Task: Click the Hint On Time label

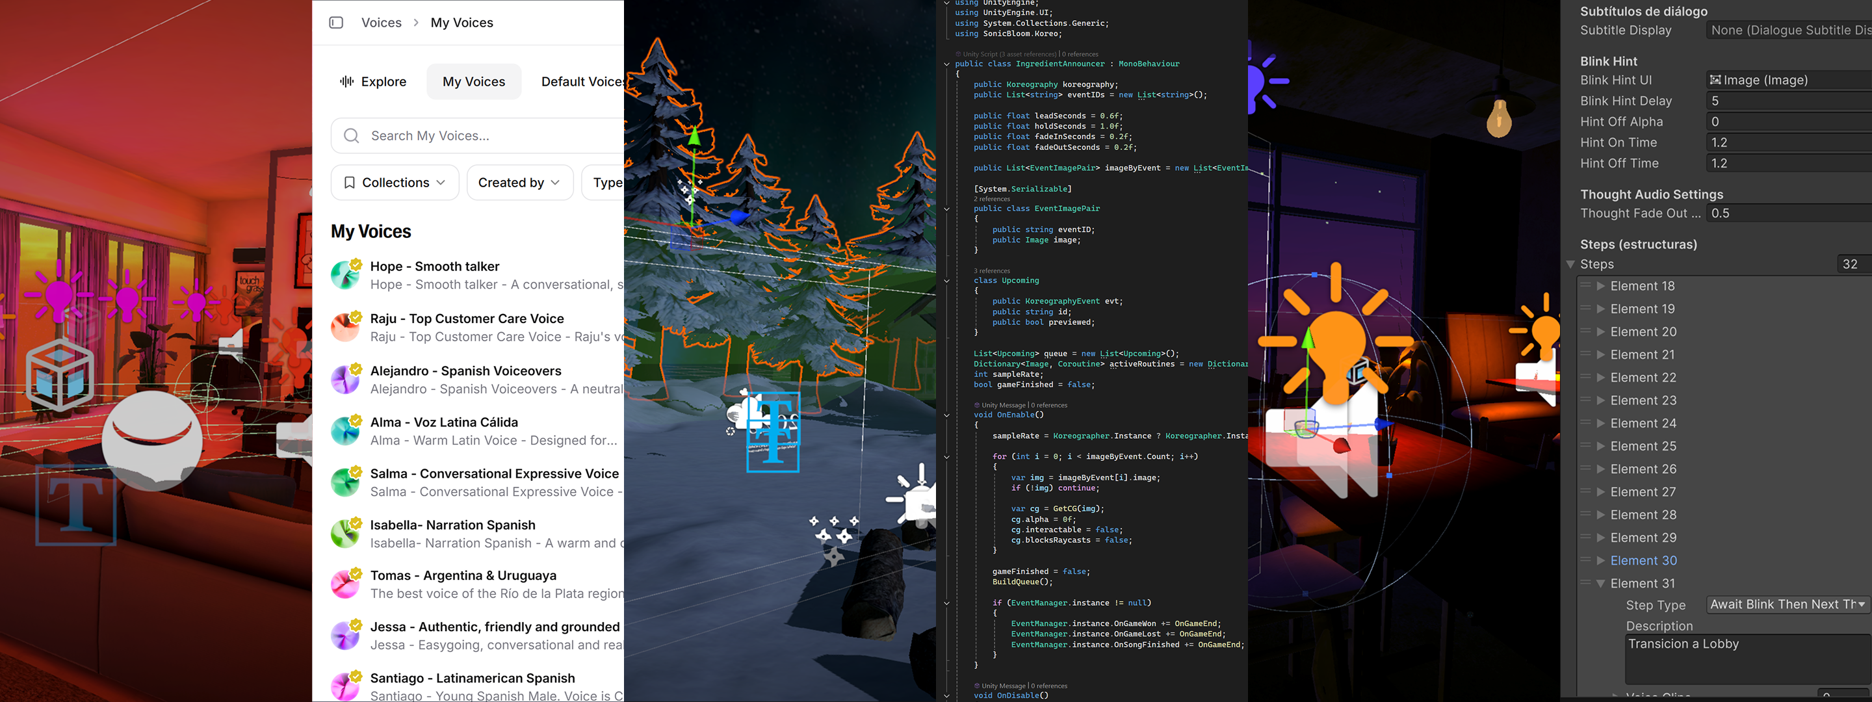Action: (1618, 142)
